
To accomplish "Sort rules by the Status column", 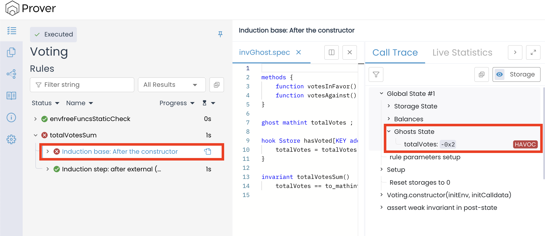I will point(45,103).
